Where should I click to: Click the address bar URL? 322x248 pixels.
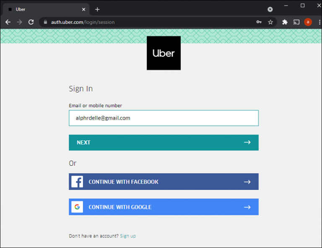point(83,22)
